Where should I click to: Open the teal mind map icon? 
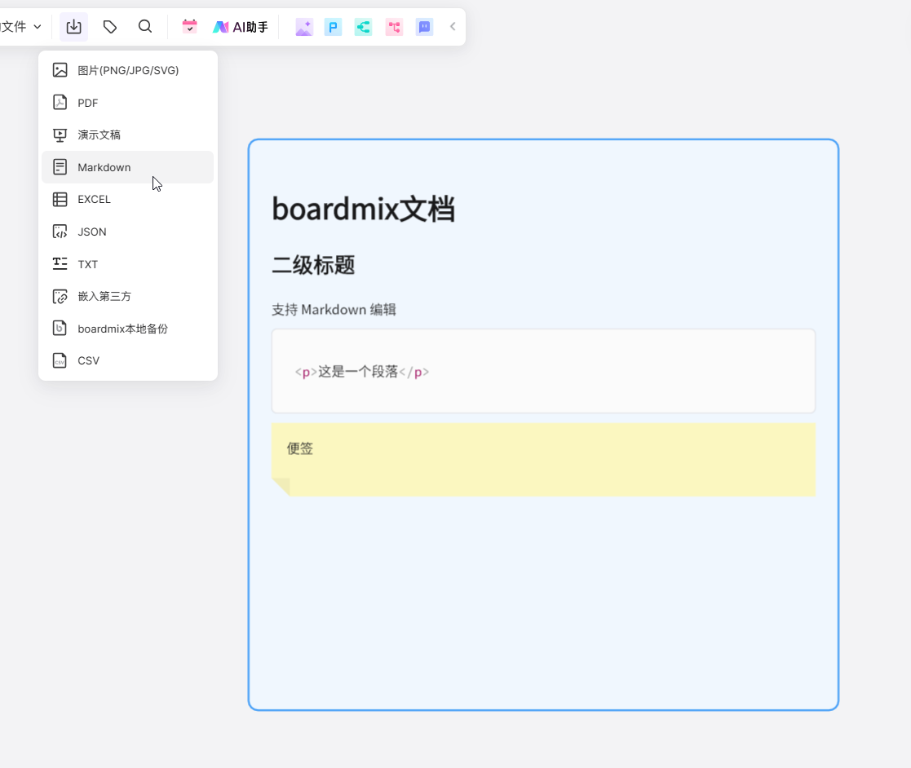pyautogui.click(x=363, y=28)
